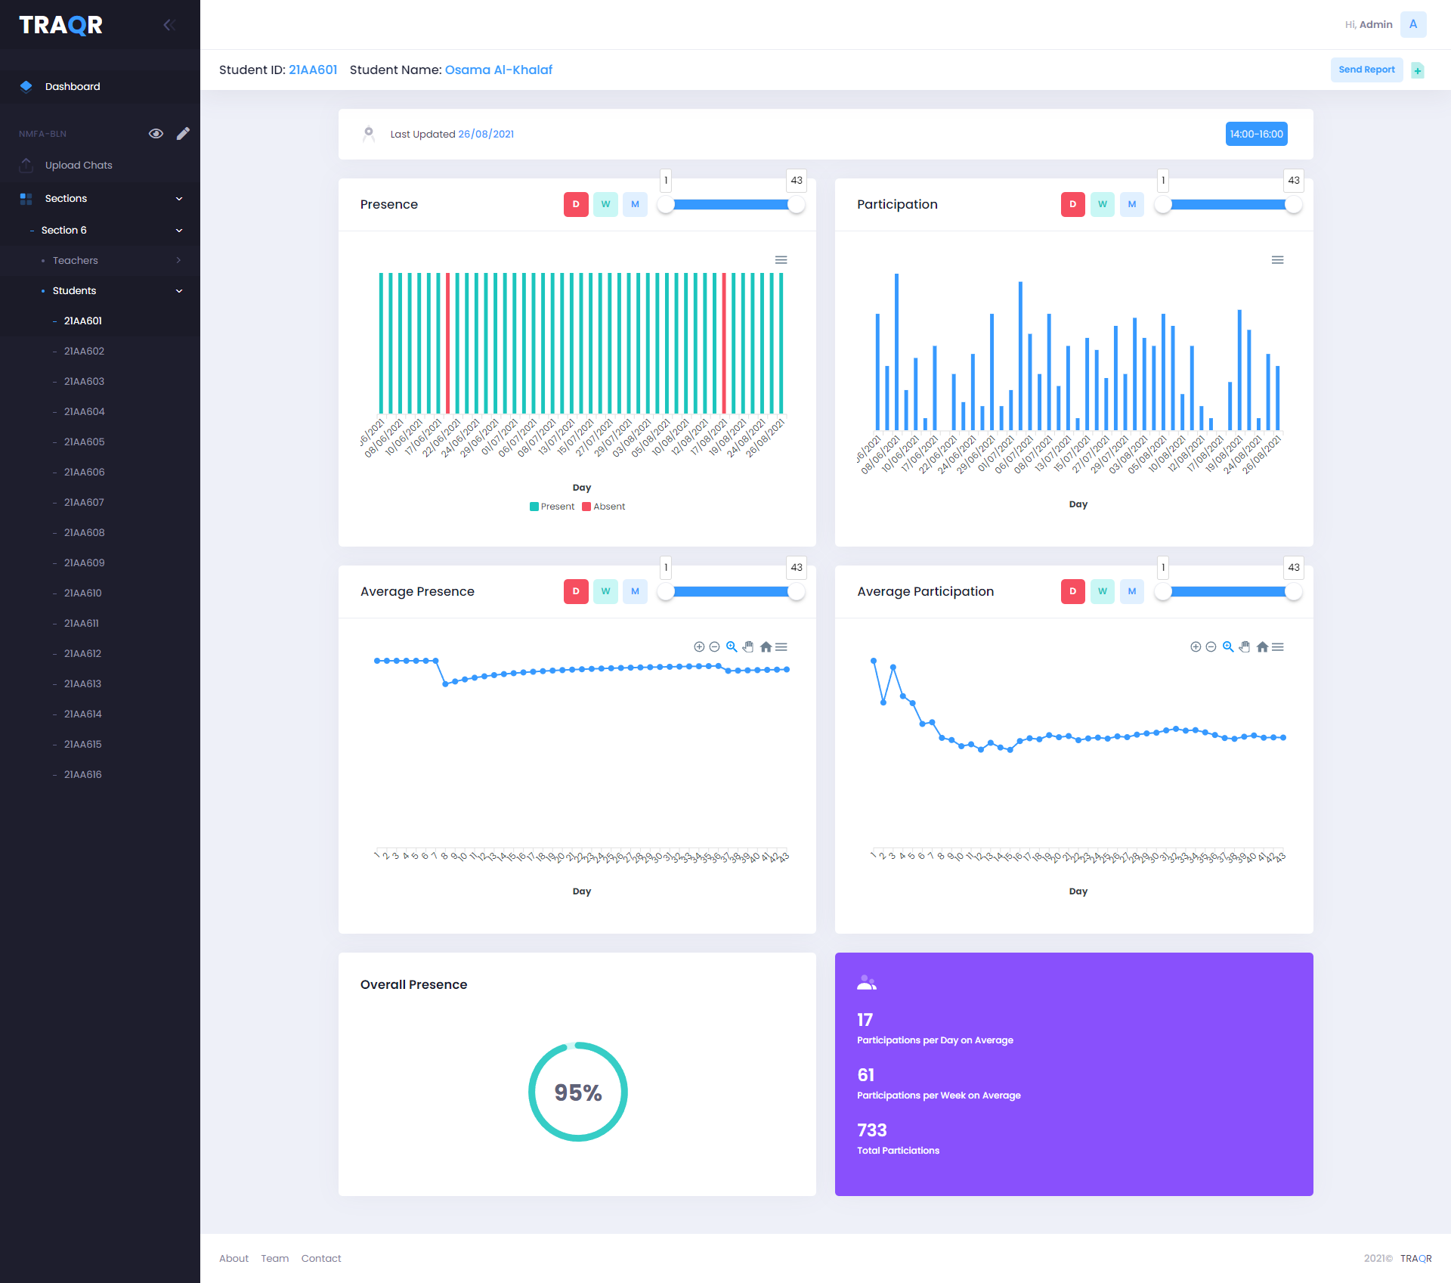1451x1283 pixels.
Task: Select student 21AA605 in sidebar
Action: pyautogui.click(x=100, y=442)
